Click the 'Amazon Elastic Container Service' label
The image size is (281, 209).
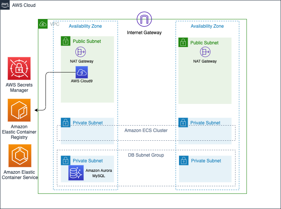point(20,175)
